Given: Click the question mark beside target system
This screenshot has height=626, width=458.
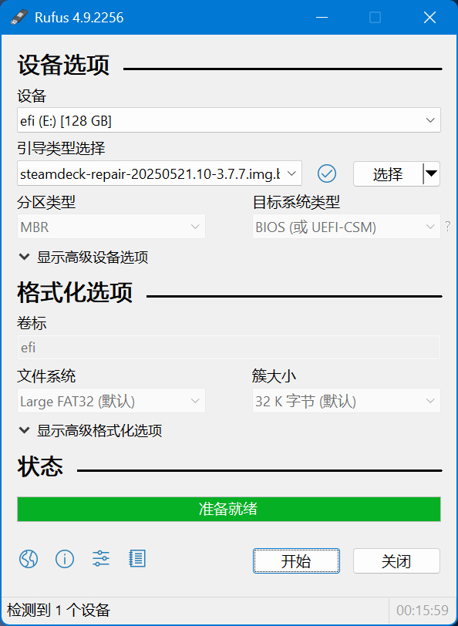Looking at the screenshot, I should tap(448, 227).
